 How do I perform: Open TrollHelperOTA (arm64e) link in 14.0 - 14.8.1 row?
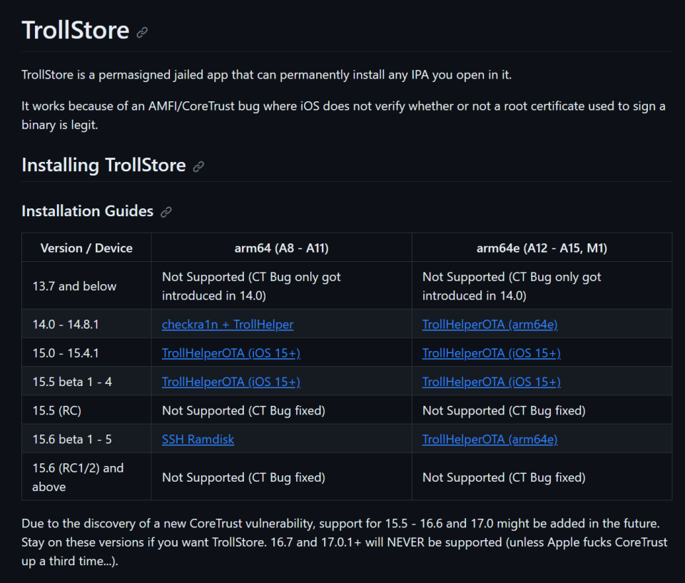pyautogui.click(x=489, y=324)
